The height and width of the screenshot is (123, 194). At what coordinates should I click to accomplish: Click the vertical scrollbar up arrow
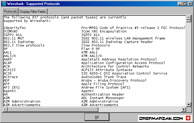188,18
